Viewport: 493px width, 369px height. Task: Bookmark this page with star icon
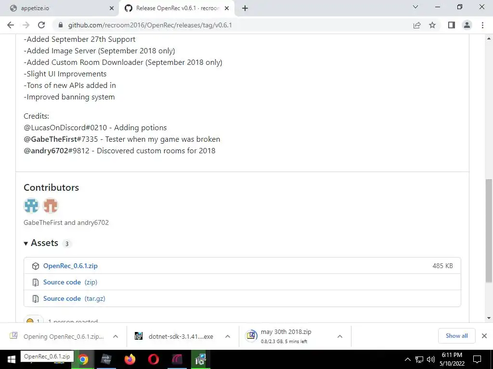click(432, 25)
